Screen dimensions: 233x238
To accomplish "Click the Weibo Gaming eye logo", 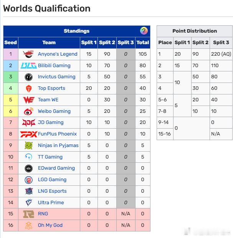I will coord(28,111).
